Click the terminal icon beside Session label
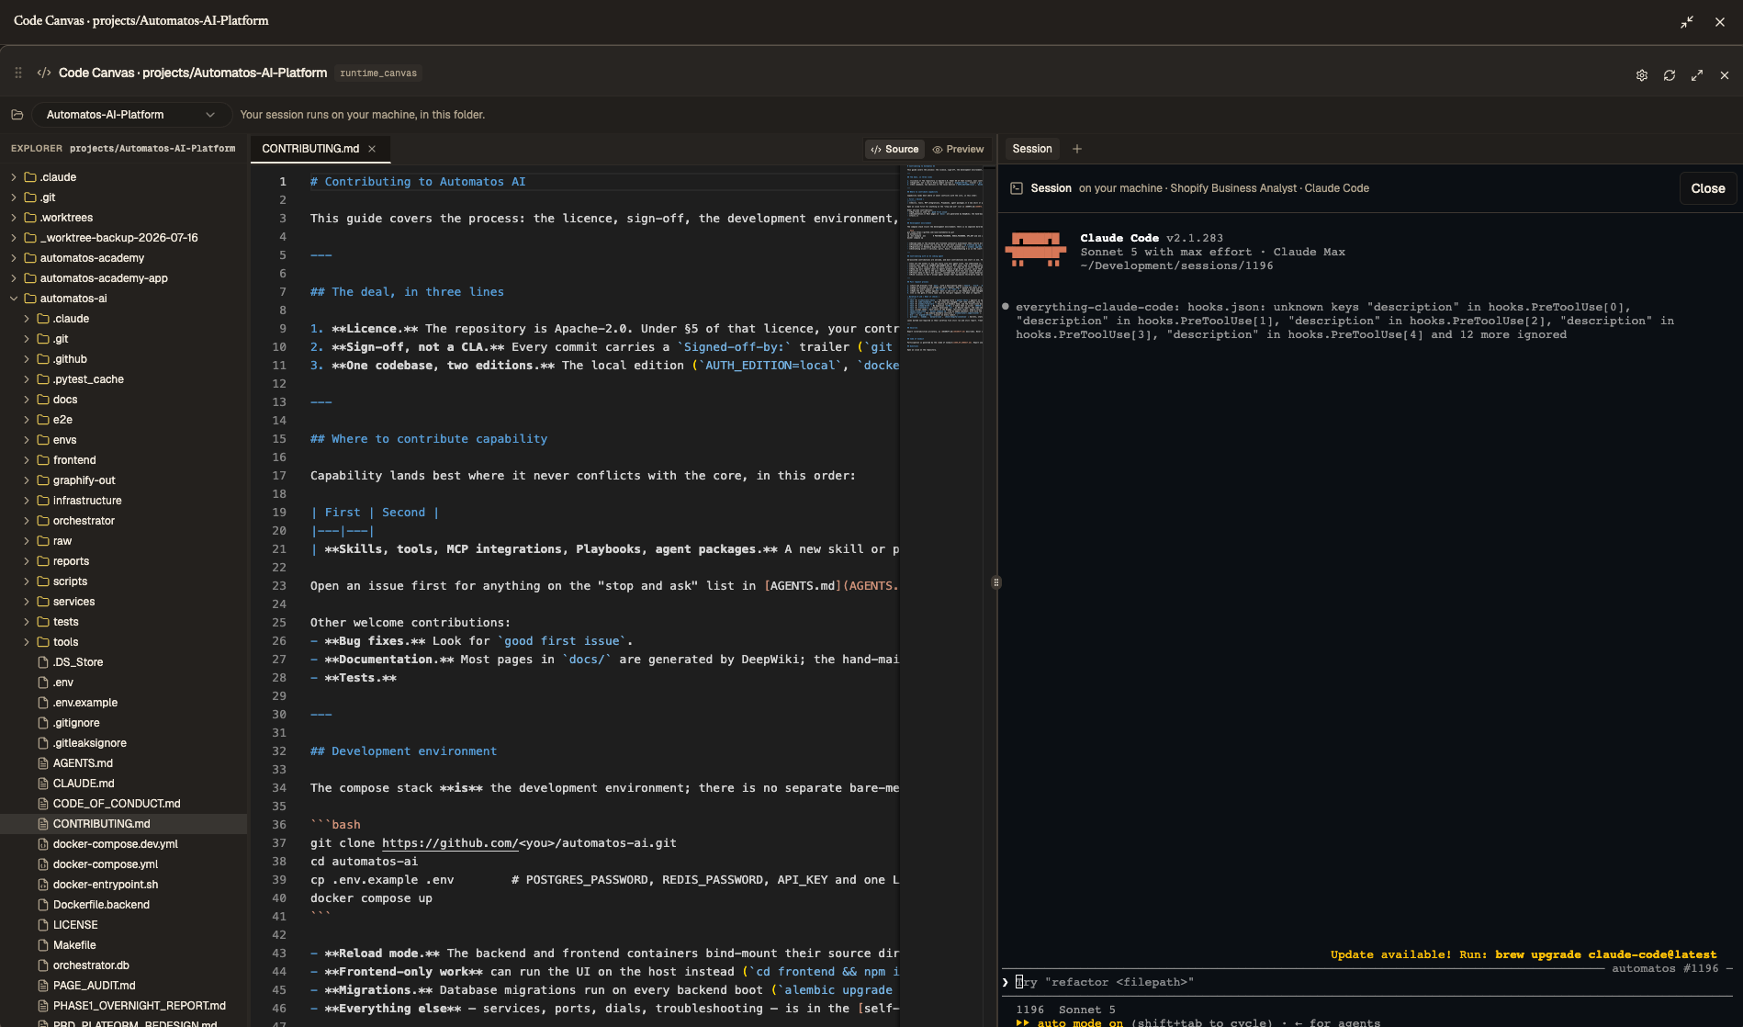 (x=1017, y=188)
